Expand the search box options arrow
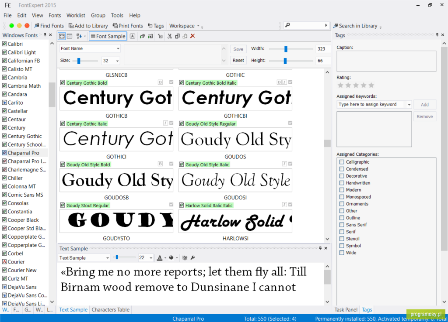This screenshot has width=448, height=322. tap(326, 25)
